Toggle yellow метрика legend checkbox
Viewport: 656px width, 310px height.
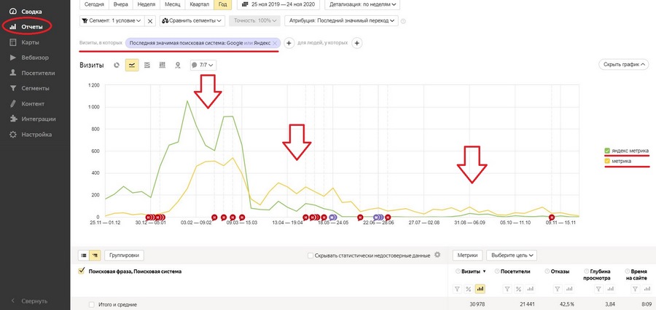tap(607, 161)
